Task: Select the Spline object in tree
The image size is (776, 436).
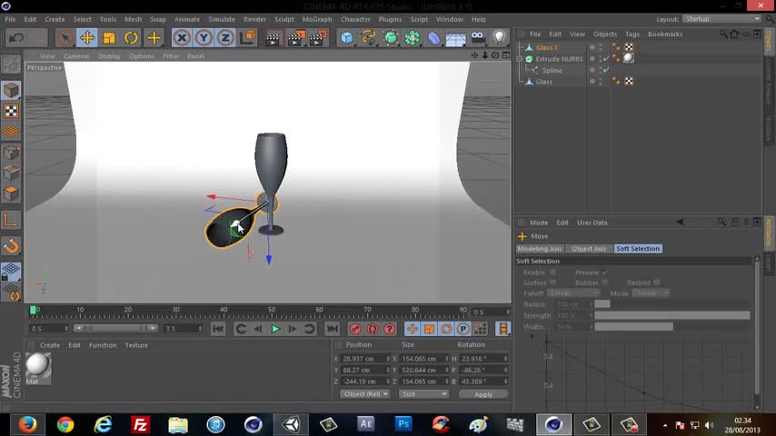Action: click(552, 70)
